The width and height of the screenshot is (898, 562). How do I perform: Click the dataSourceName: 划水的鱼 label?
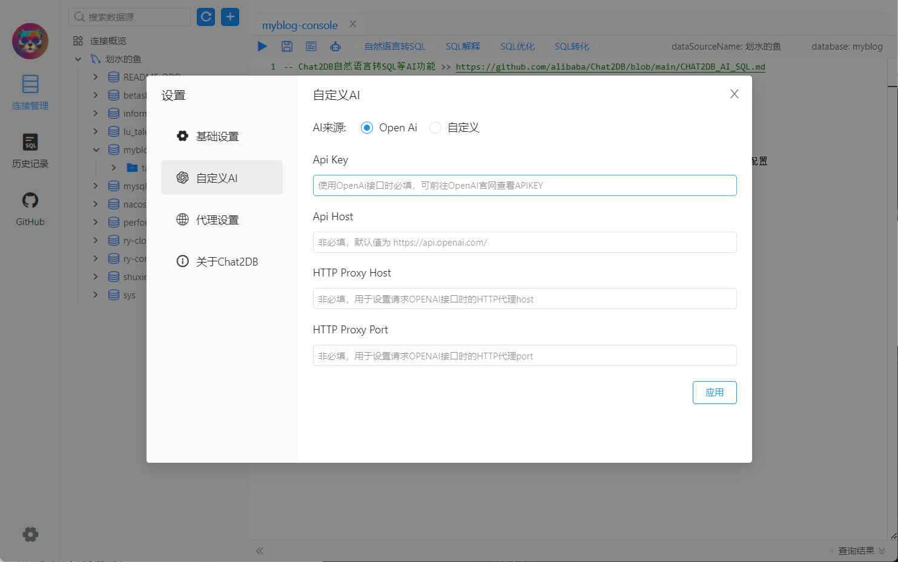click(x=726, y=47)
